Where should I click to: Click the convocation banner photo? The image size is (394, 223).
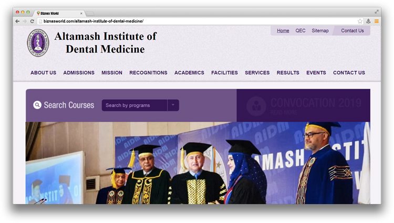point(198,163)
